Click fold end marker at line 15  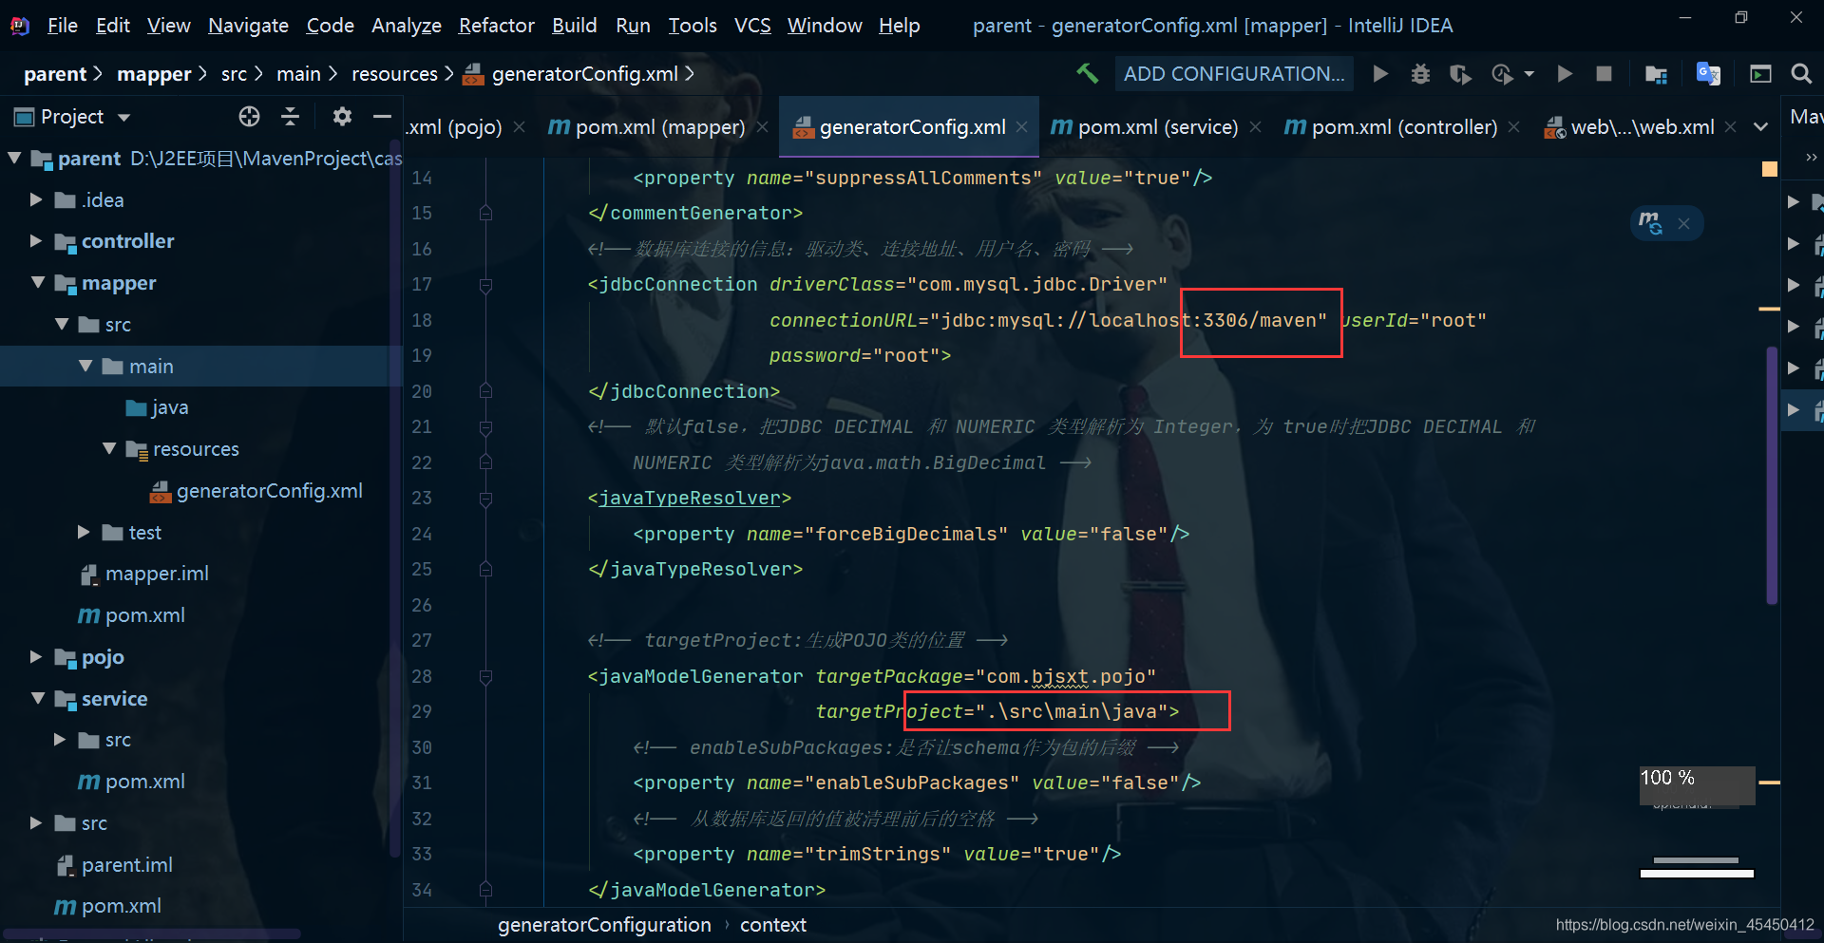click(x=485, y=213)
